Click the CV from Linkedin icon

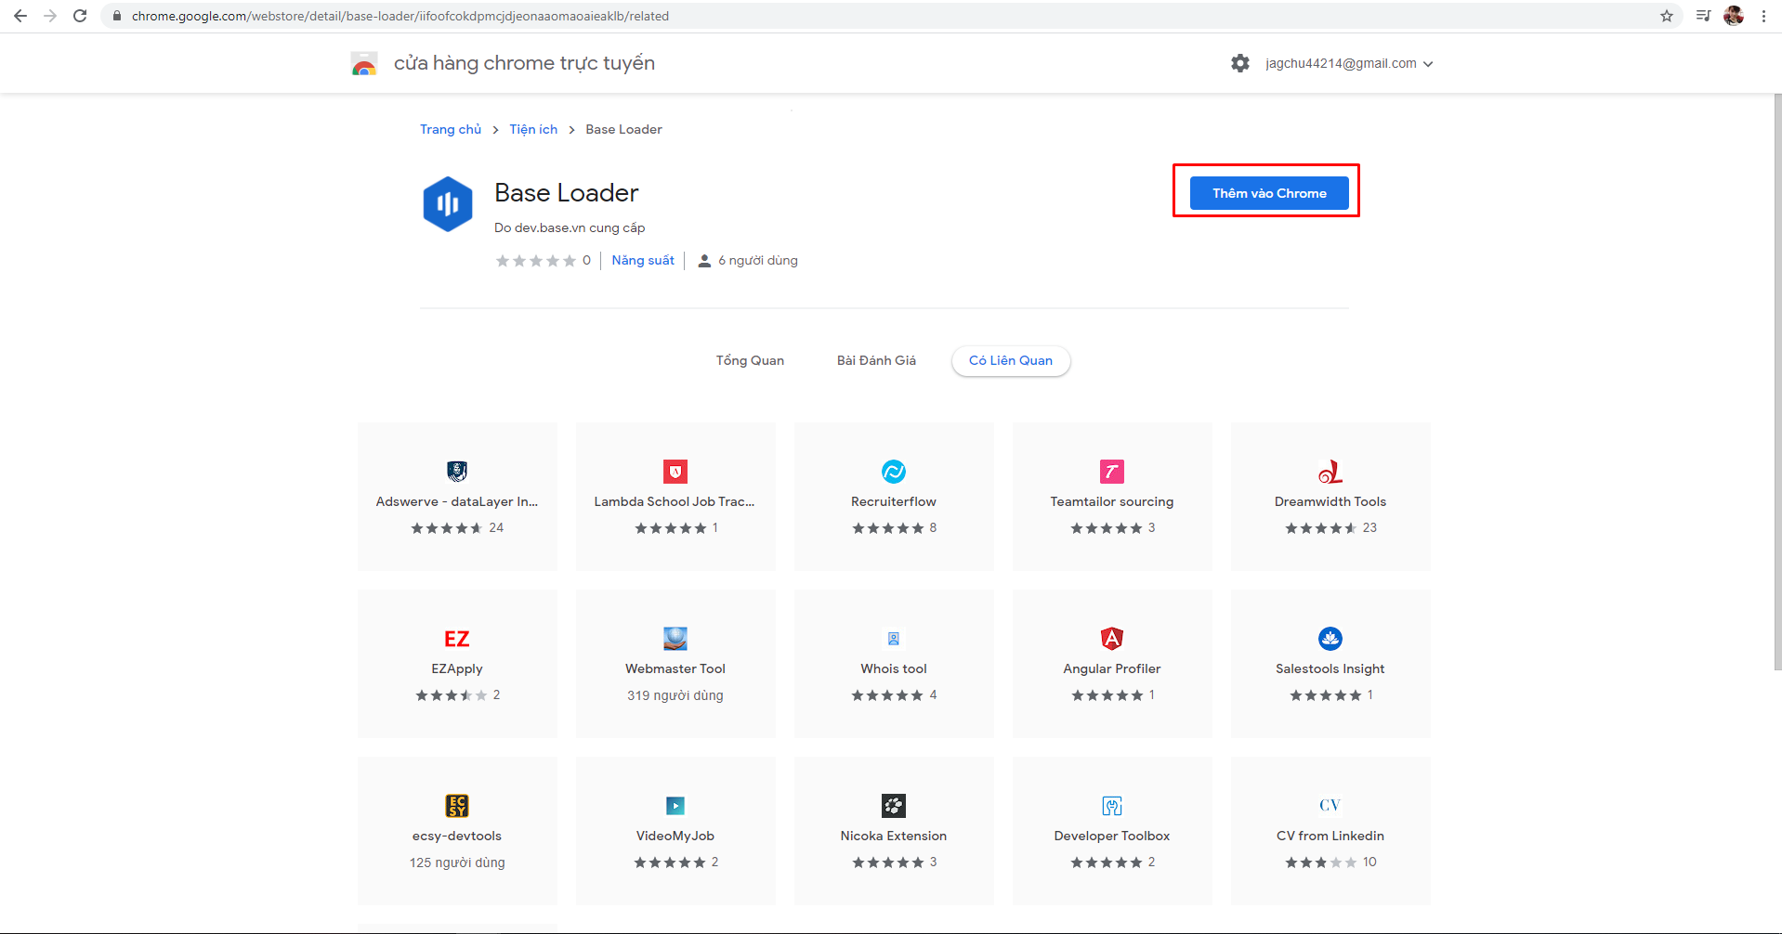pos(1330,805)
